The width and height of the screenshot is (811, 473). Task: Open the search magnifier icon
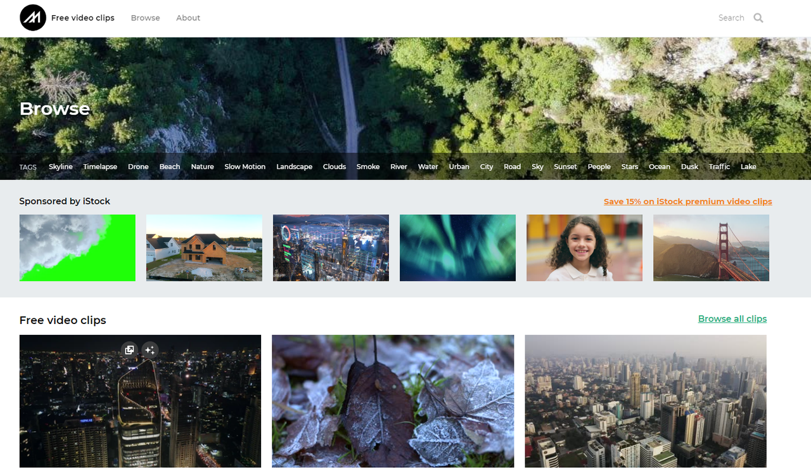[x=758, y=18]
